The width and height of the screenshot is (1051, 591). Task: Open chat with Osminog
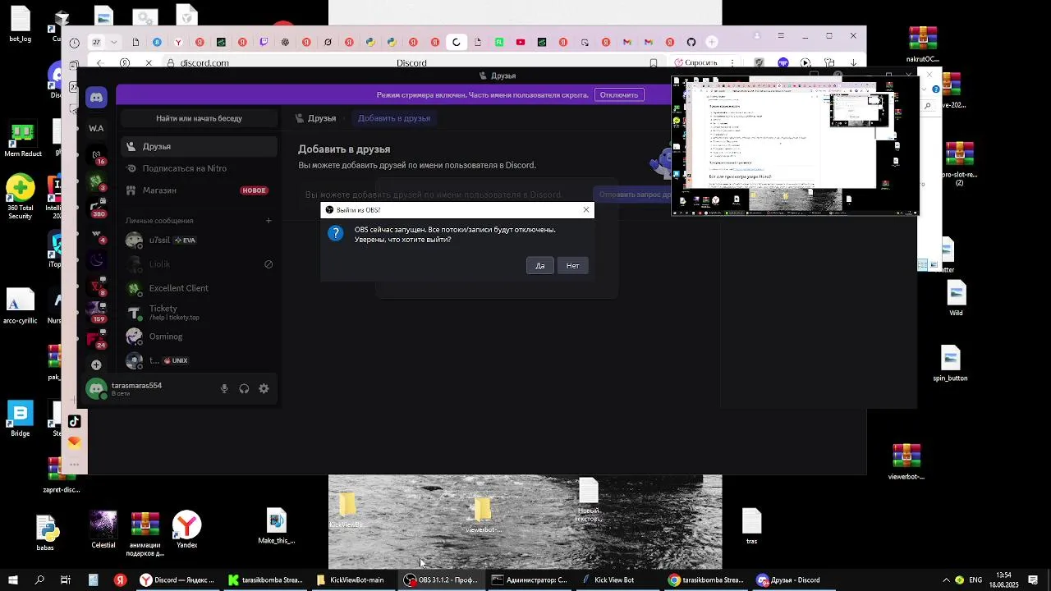(200, 337)
